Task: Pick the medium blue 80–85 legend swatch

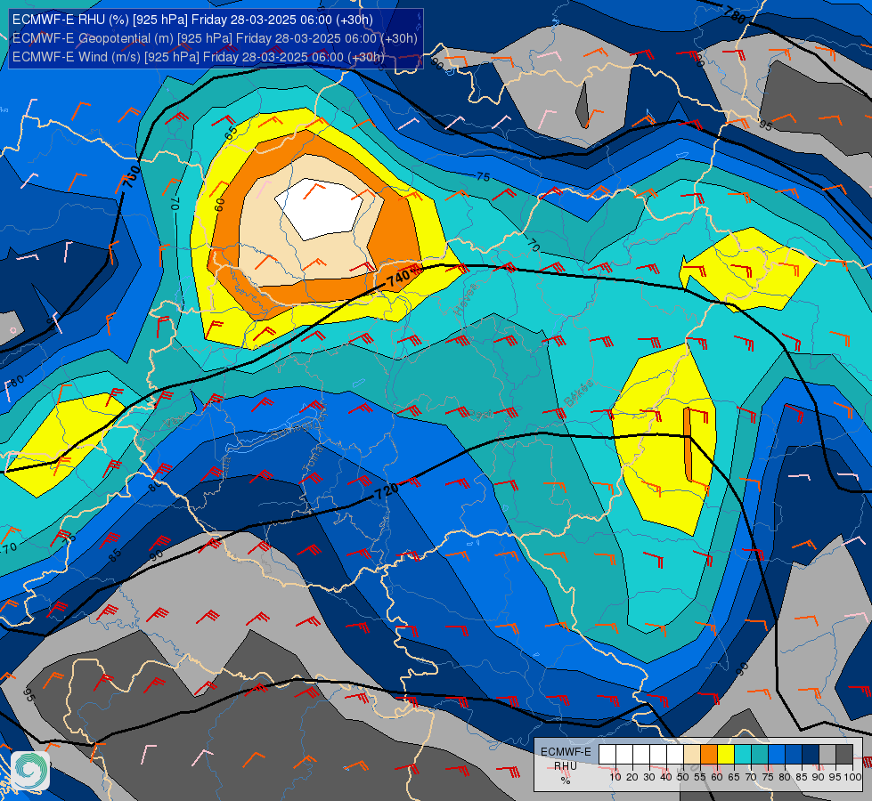Action: click(x=795, y=754)
